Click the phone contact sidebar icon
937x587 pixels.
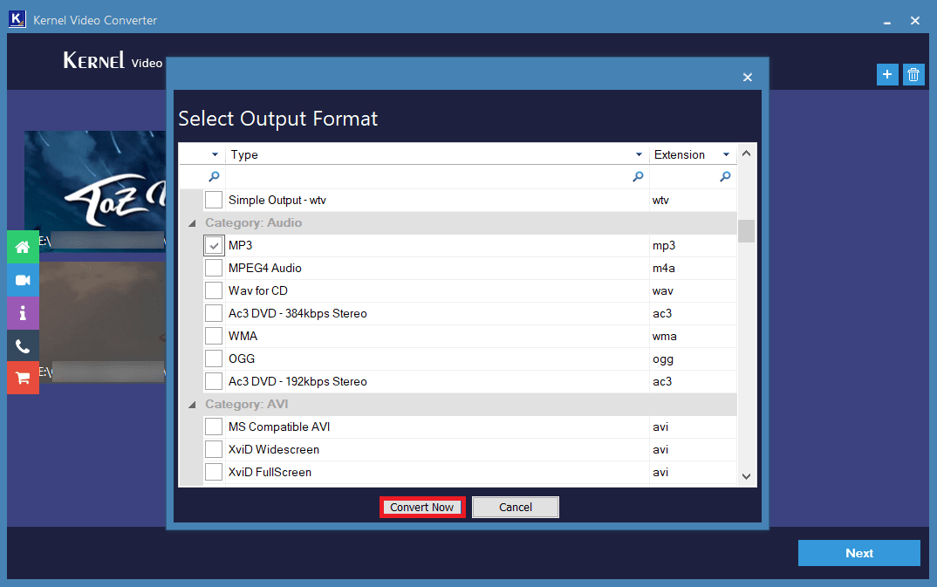(x=23, y=345)
